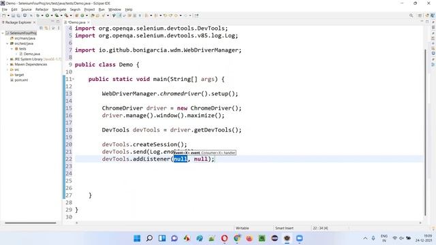Open the Debug configurations dropdown arrow
436x245 pixels.
tap(42, 16)
